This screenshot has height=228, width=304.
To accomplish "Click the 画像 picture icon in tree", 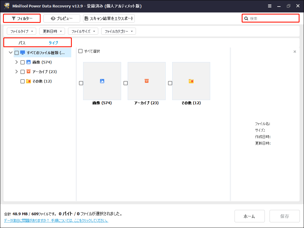I will tap(28, 62).
